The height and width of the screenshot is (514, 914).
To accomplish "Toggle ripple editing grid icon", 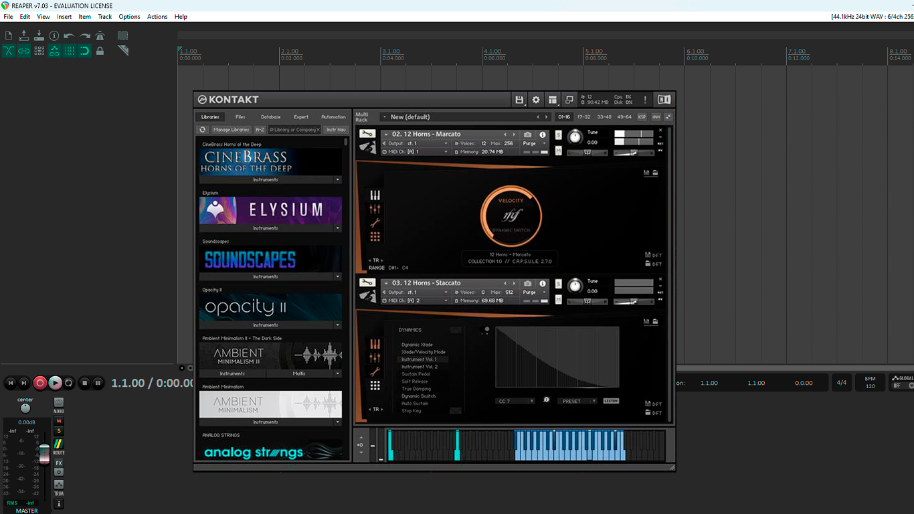I will [x=39, y=51].
